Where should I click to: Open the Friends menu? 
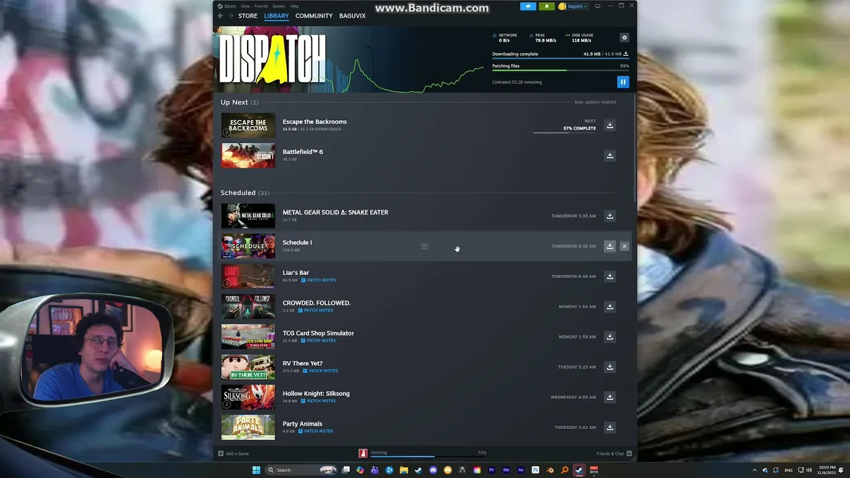[x=261, y=6]
